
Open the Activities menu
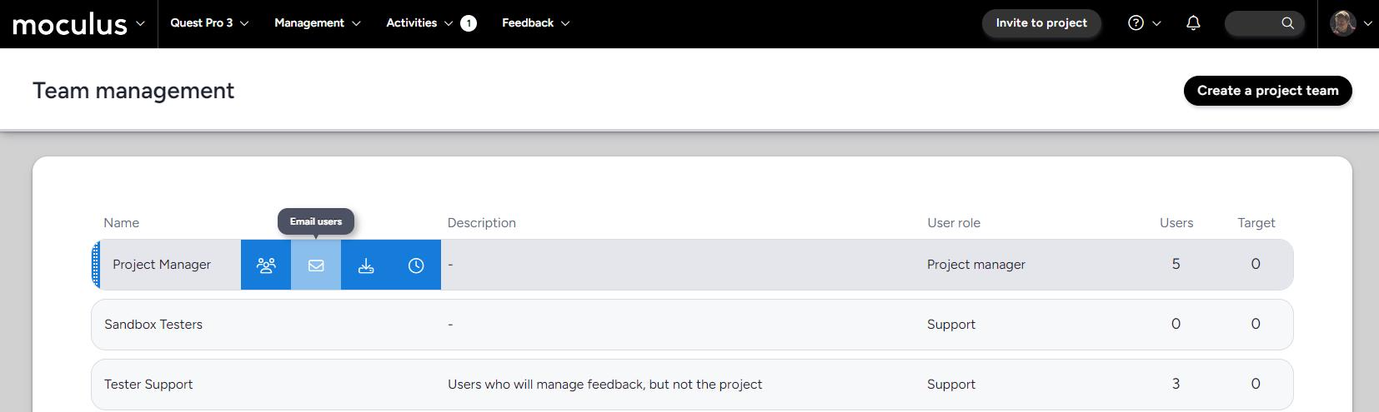[x=419, y=23]
